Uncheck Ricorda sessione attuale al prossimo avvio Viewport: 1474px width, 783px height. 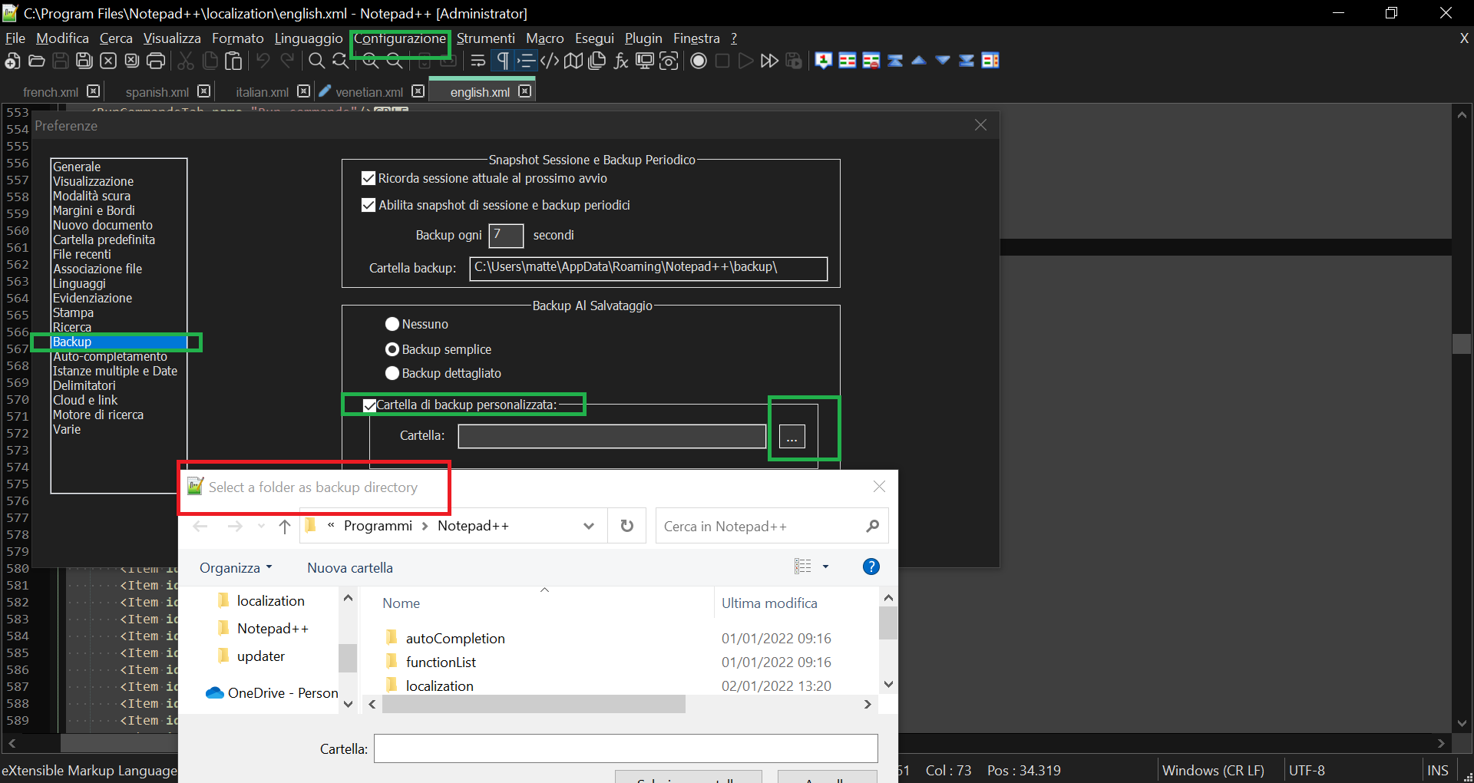tap(368, 178)
